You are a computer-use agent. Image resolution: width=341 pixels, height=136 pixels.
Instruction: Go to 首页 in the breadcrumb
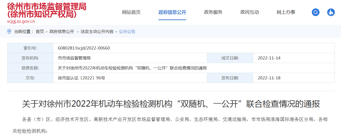pyautogui.click(x=40, y=32)
